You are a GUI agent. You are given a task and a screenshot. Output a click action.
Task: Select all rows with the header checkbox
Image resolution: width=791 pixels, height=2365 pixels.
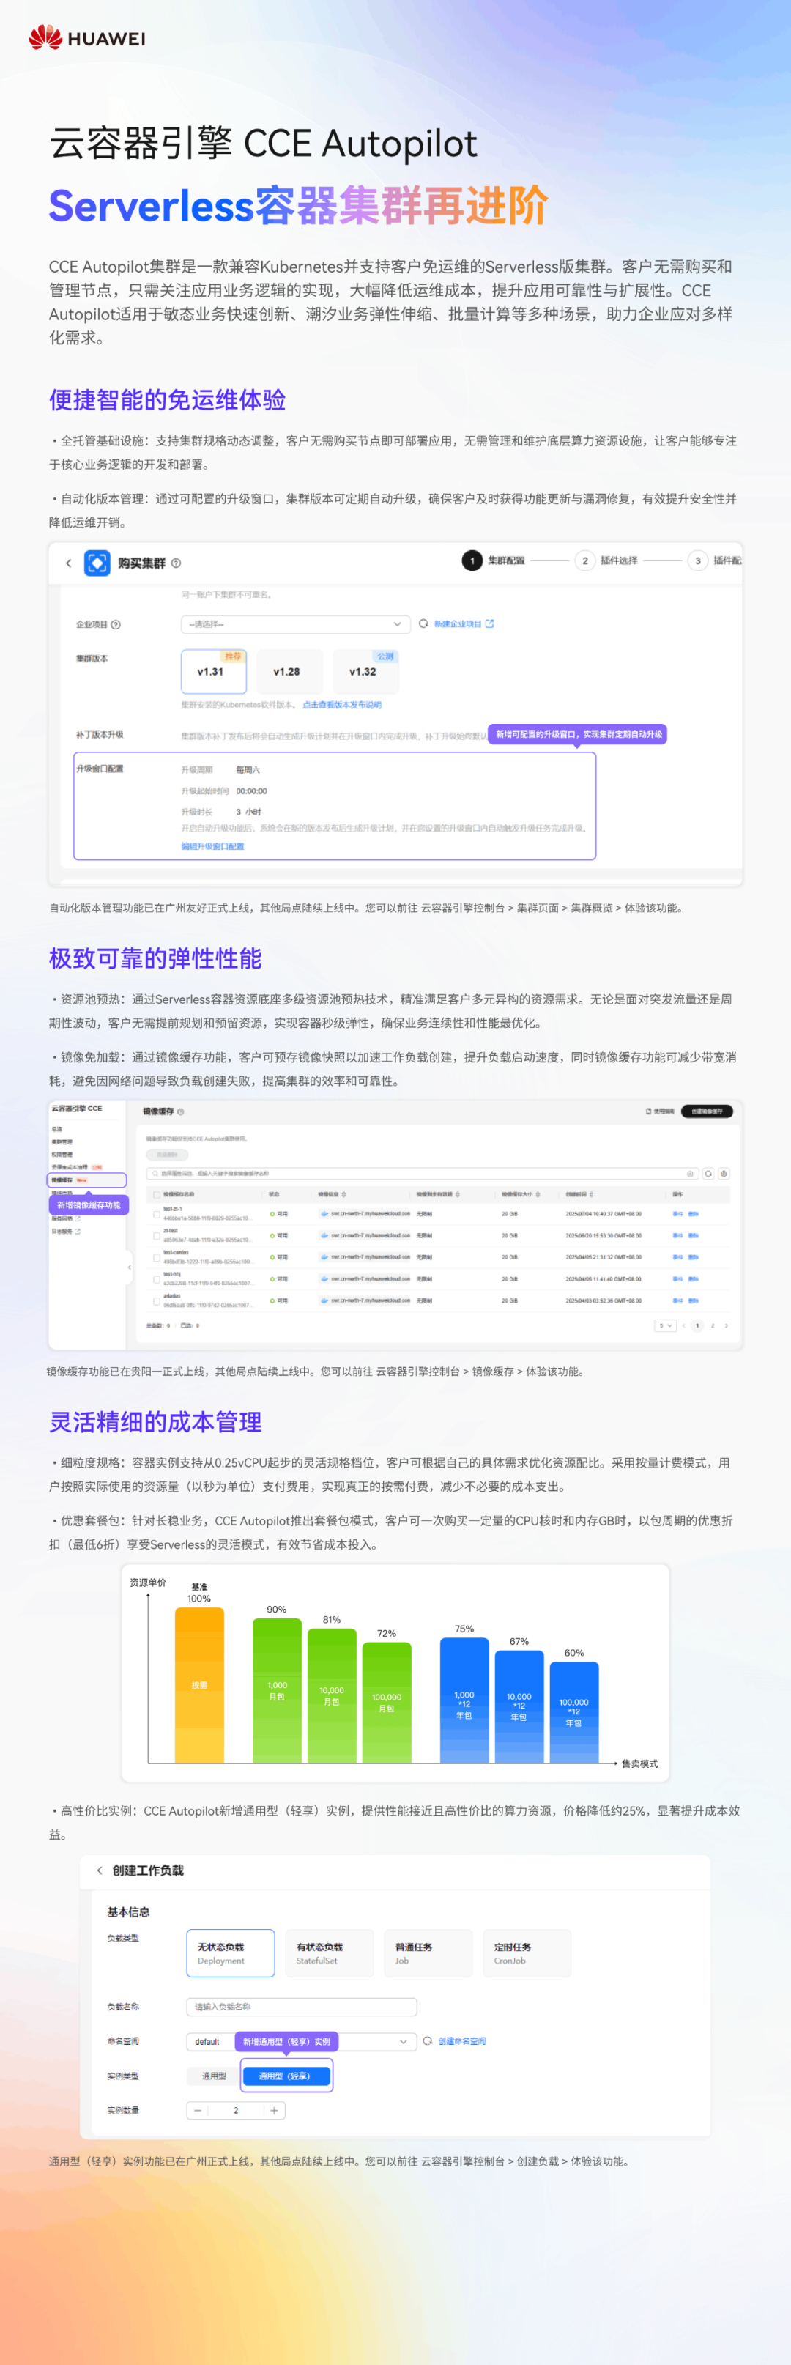(156, 1194)
